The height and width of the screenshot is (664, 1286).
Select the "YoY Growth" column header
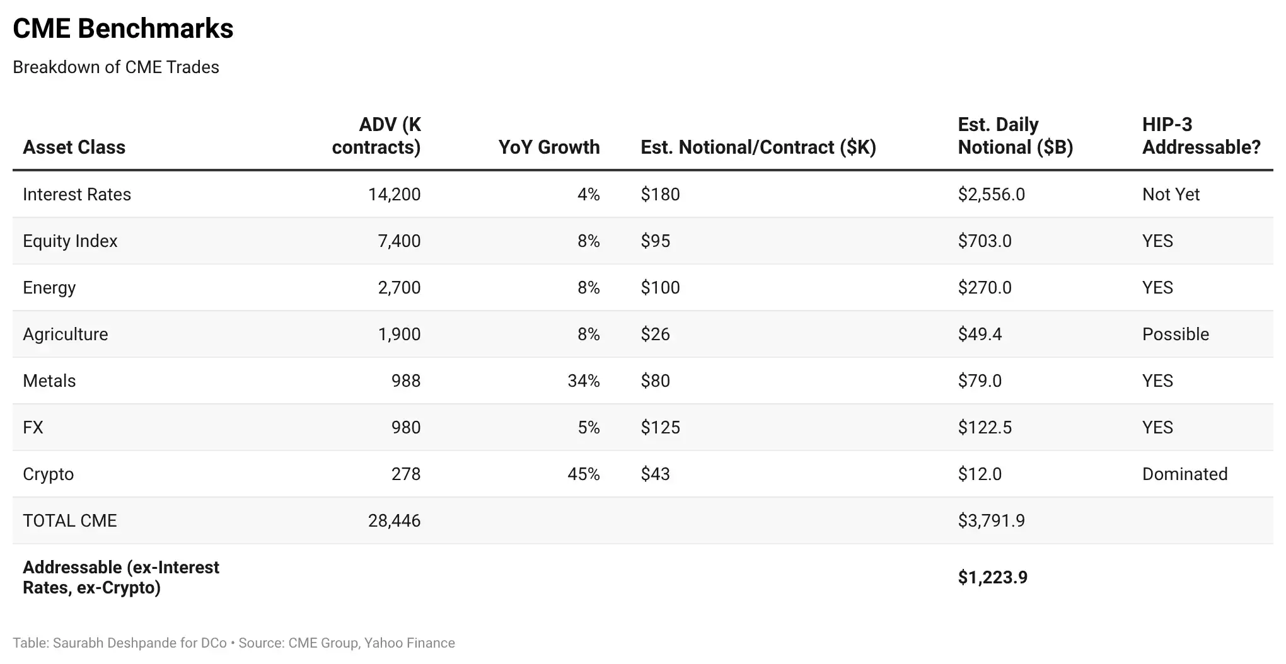coord(548,147)
